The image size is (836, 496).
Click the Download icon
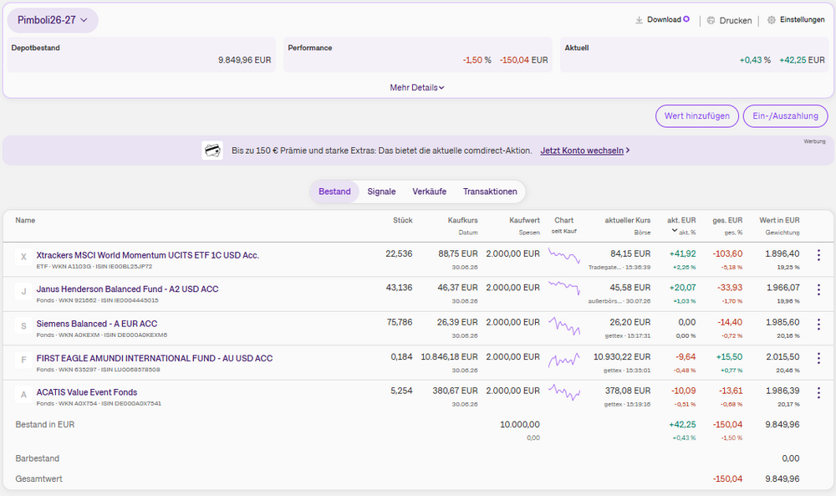tap(639, 20)
